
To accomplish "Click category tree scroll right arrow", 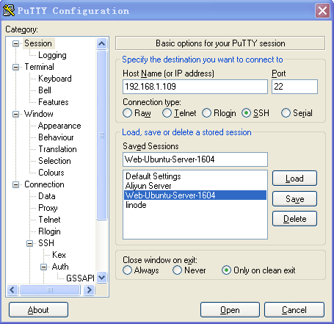I will point(89,290).
